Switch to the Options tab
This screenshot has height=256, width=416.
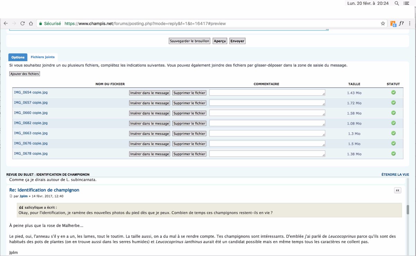[18, 57]
